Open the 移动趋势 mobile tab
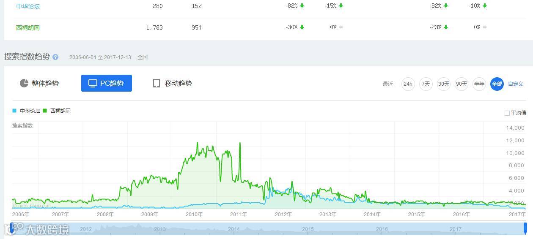This screenshot has height=239, width=533. tap(172, 83)
